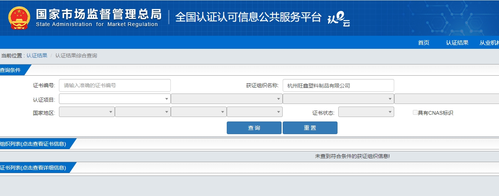Click the 重置 button

(310, 128)
